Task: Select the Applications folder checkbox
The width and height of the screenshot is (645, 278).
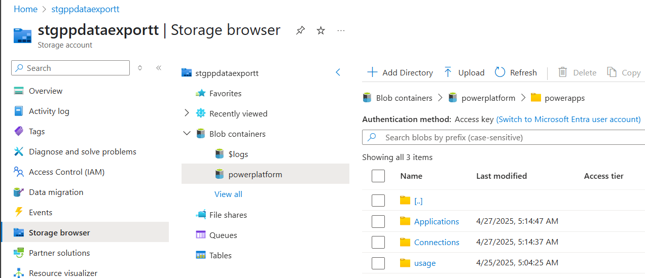Action: (378, 221)
